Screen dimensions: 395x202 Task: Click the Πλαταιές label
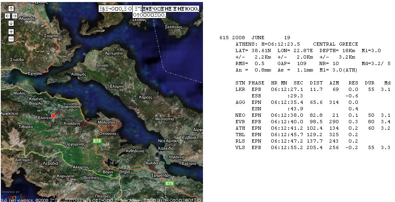(x=103, y=196)
